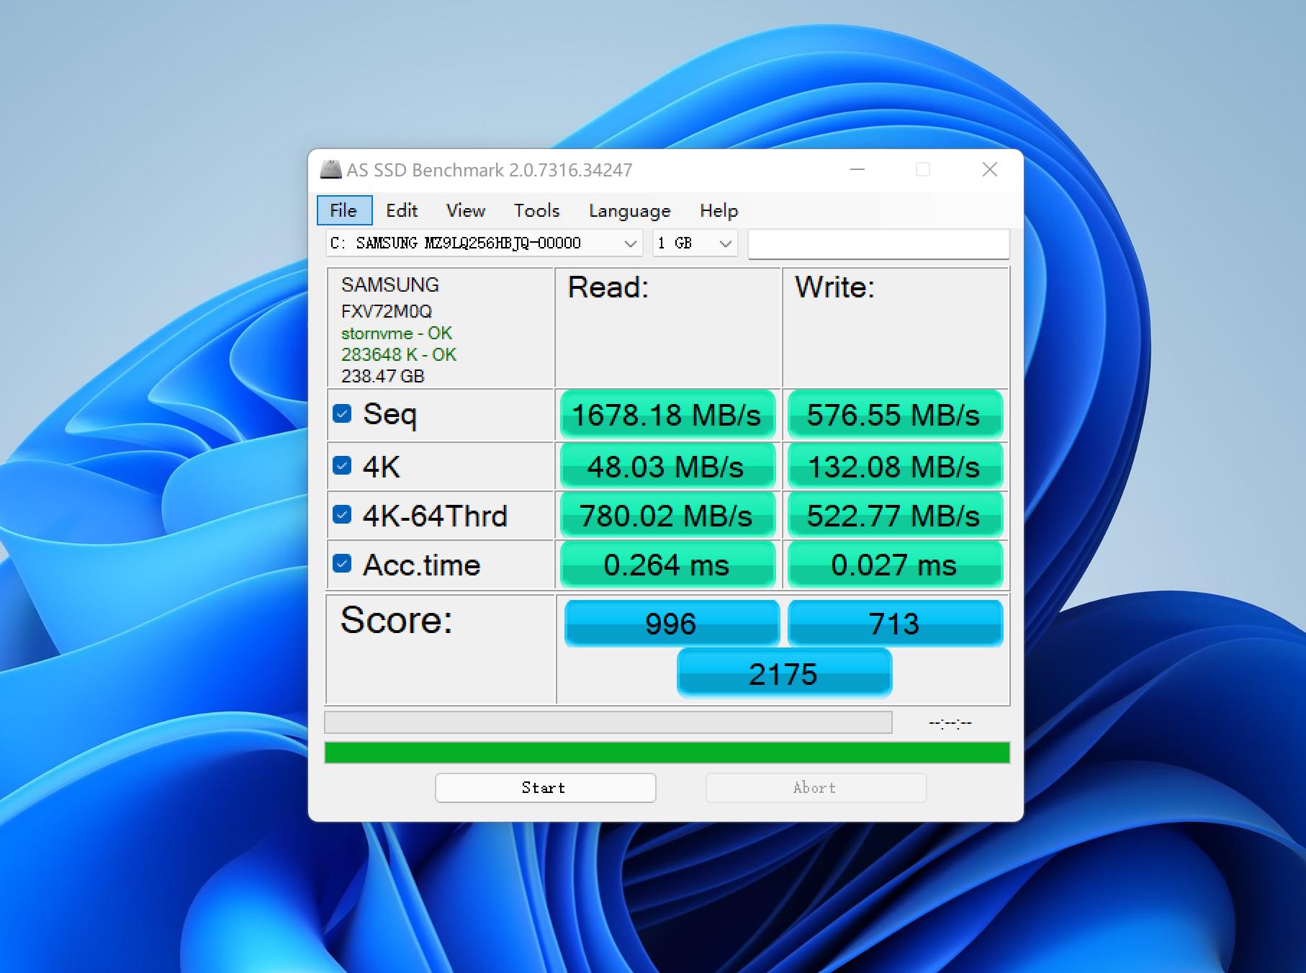Open the Language menu
The width and height of the screenshot is (1306, 973).
629,210
